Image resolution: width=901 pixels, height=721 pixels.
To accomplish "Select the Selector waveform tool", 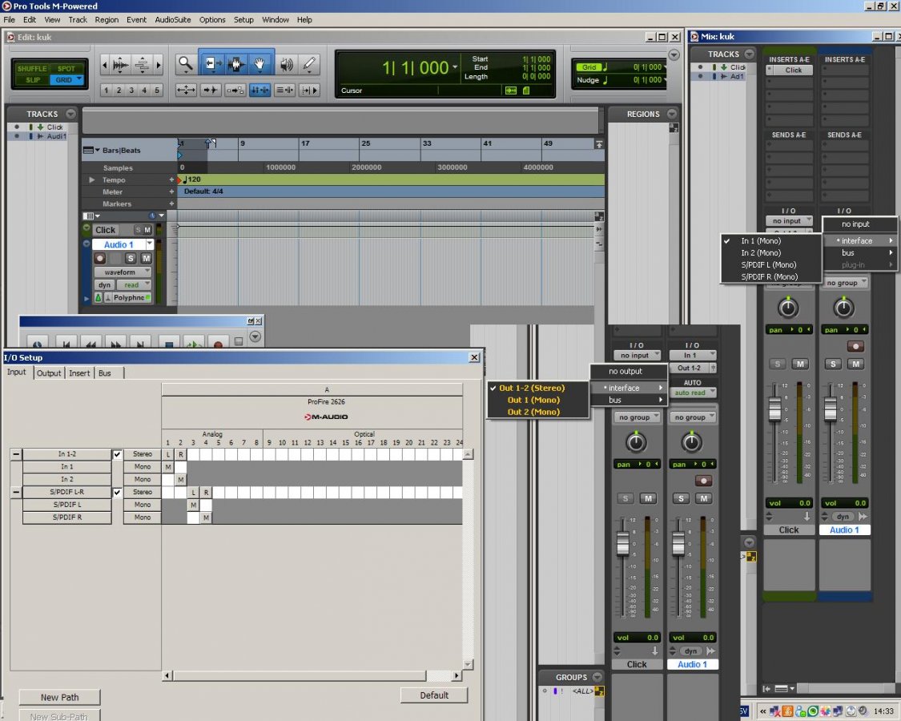I will point(235,64).
